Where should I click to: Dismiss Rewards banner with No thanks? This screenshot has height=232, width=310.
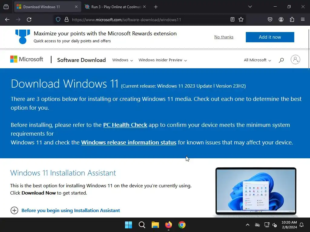click(224, 37)
